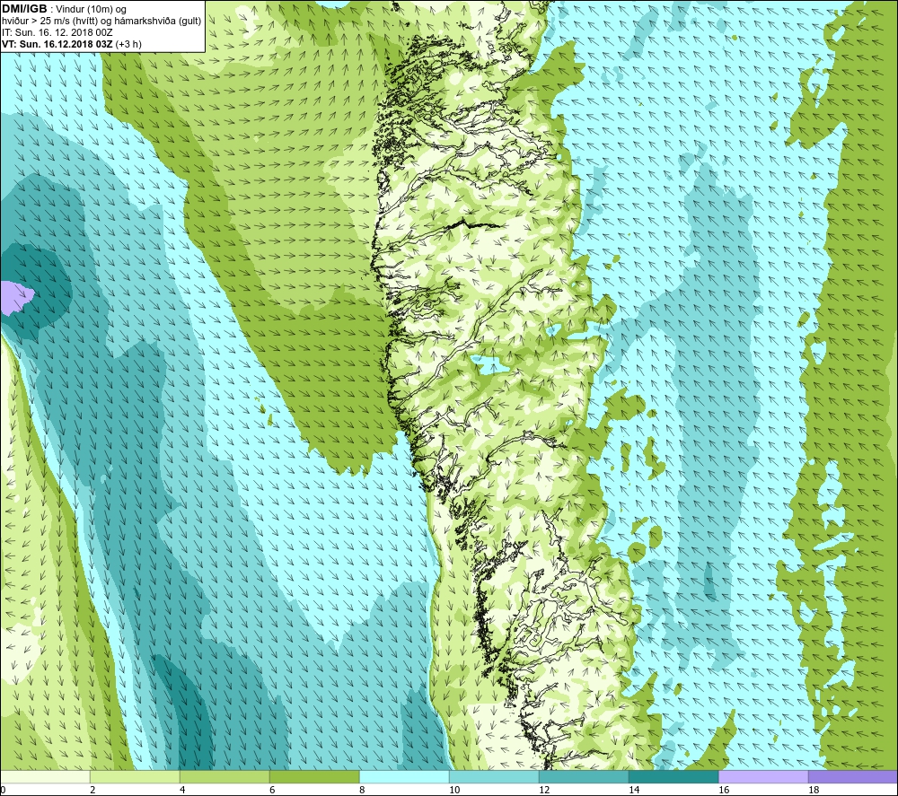Click legend scale label '2'
Screen dimensions: 898x796
[92, 790]
